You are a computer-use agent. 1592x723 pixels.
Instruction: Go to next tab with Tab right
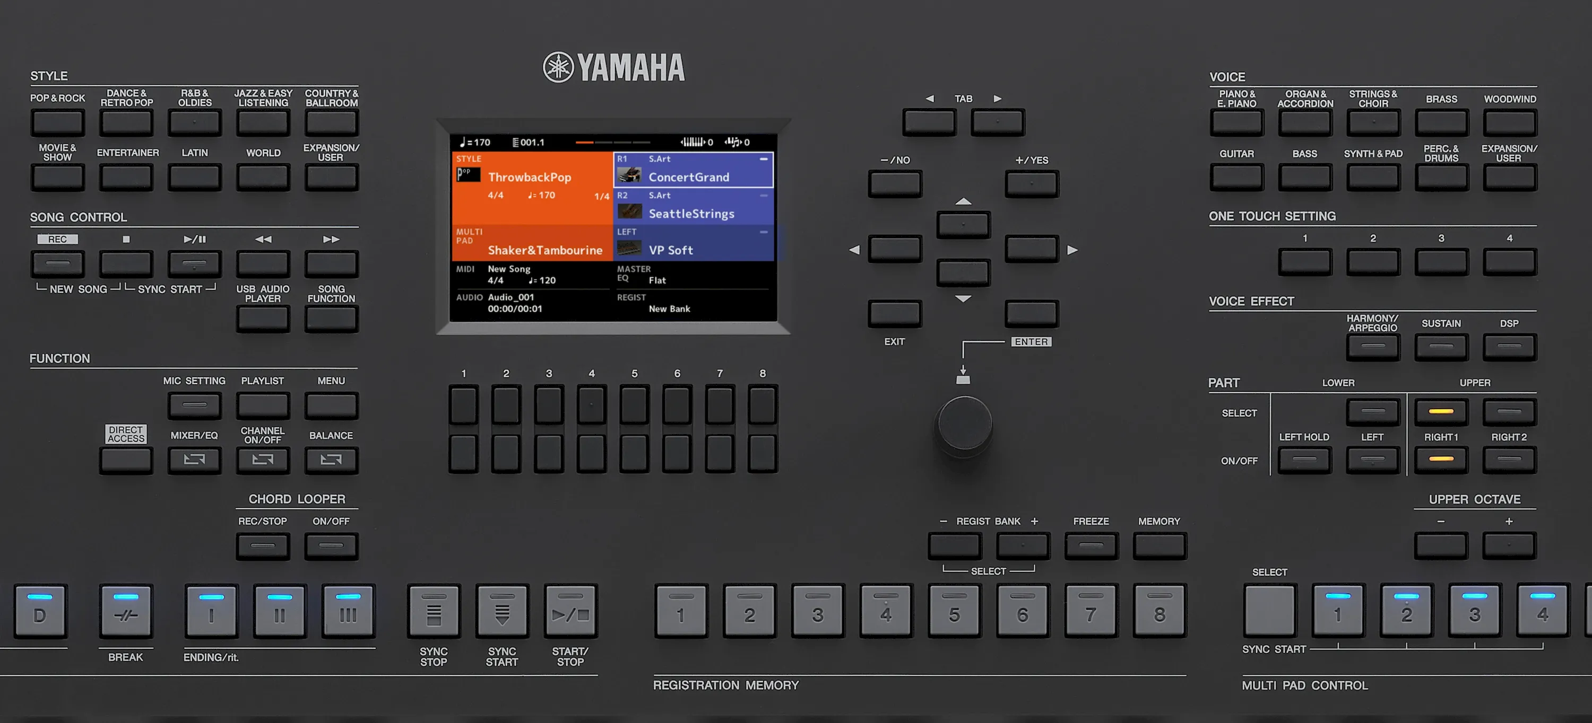tap(998, 122)
